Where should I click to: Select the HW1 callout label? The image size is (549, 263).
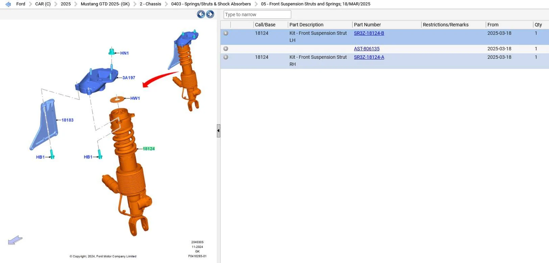(x=135, y=98)
